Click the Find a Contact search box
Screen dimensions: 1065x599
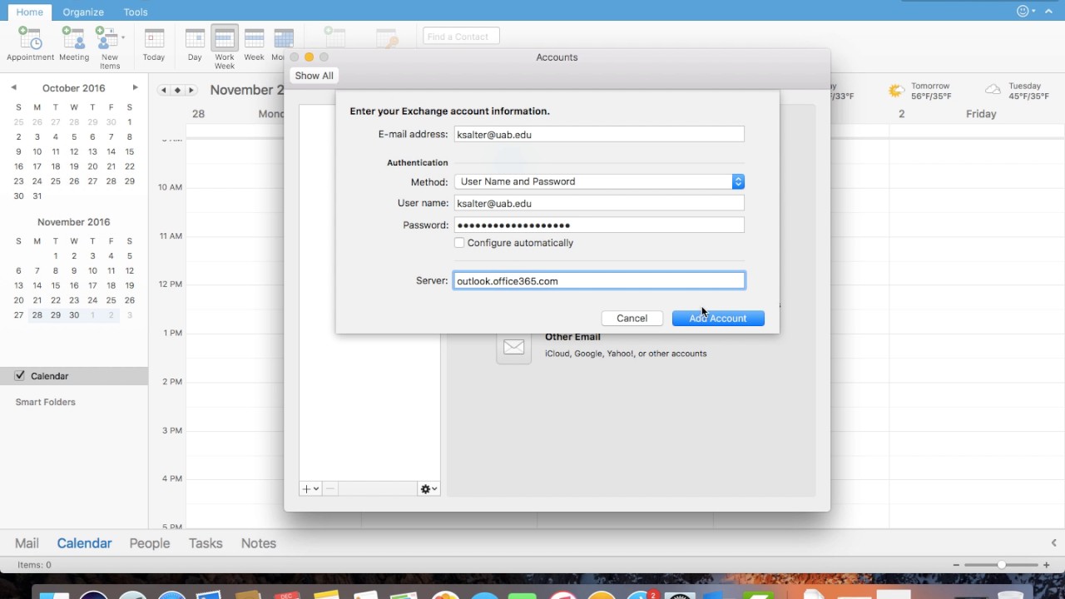(461, 37)
